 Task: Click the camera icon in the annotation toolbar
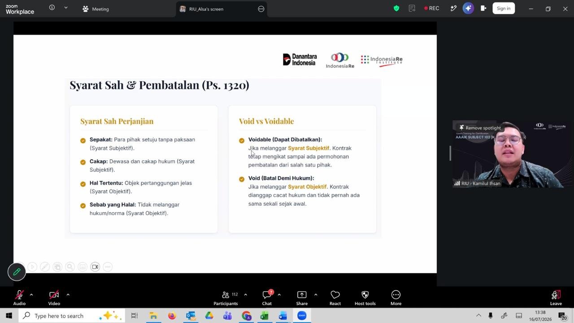(95, 267)
